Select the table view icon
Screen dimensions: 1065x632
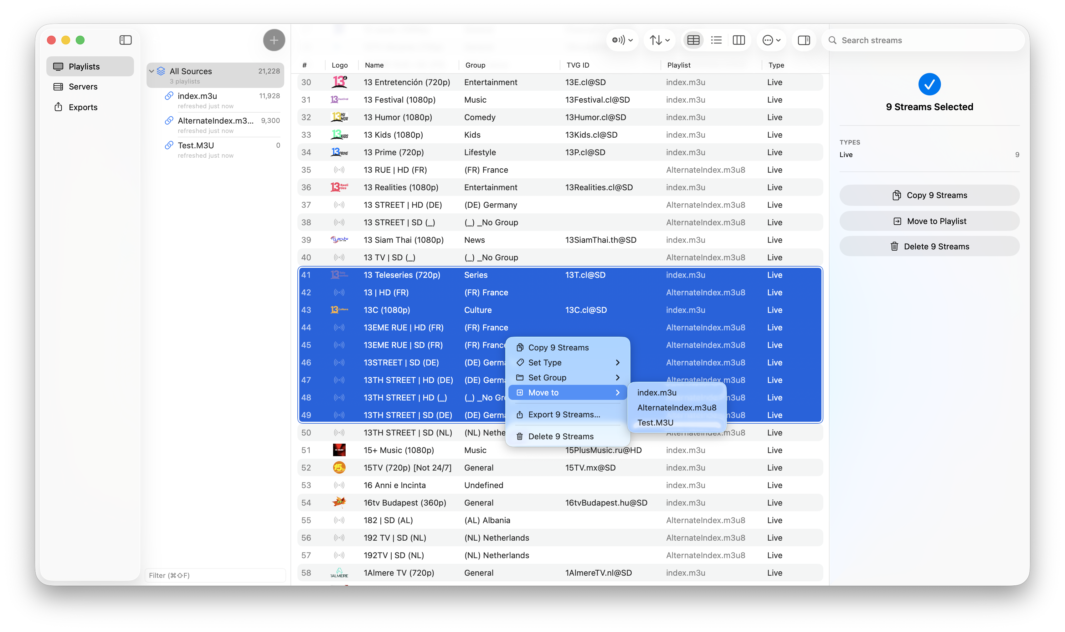693,40
